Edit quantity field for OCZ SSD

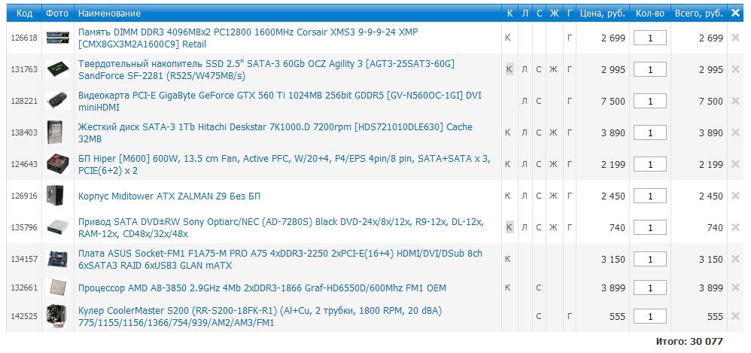pyautogui.click(x=650, y=69)
